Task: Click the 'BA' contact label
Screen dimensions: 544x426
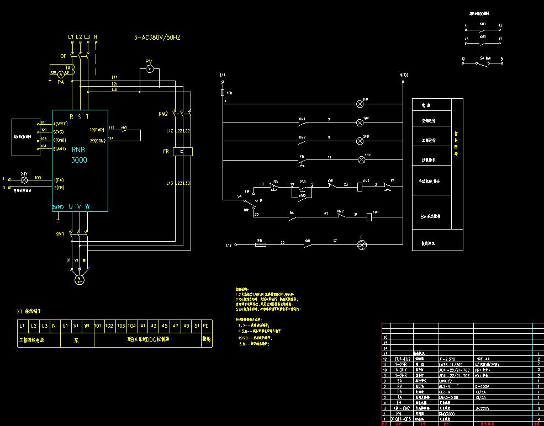Action: pyautogui.click(x=292, y=213)
